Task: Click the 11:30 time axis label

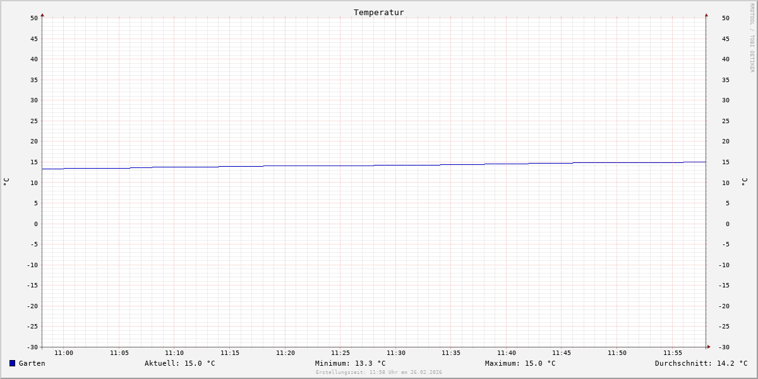Action: tap(396, 352)
